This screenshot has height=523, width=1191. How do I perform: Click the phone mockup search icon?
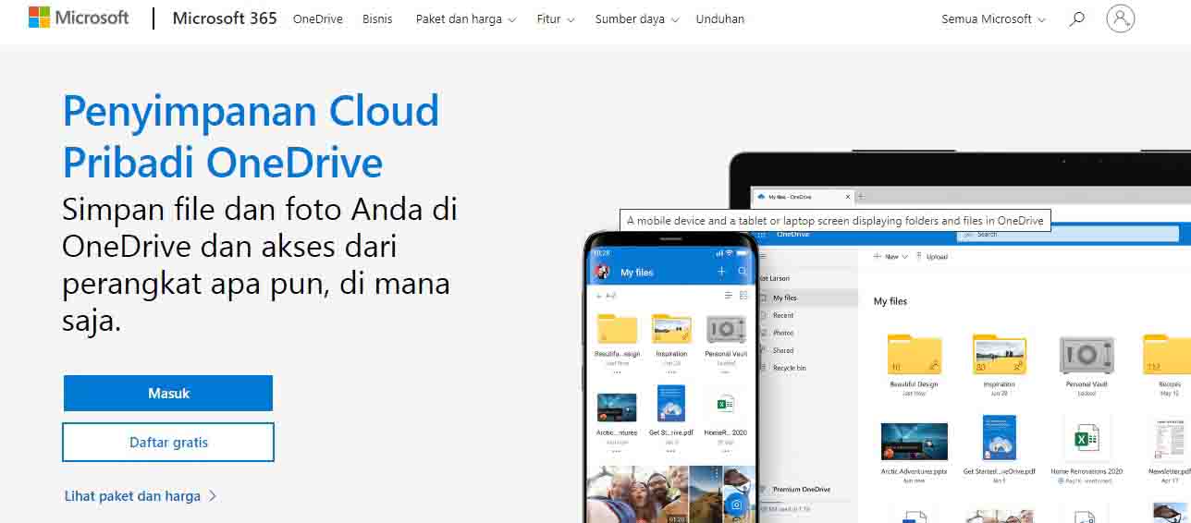[x=743, y=271]
